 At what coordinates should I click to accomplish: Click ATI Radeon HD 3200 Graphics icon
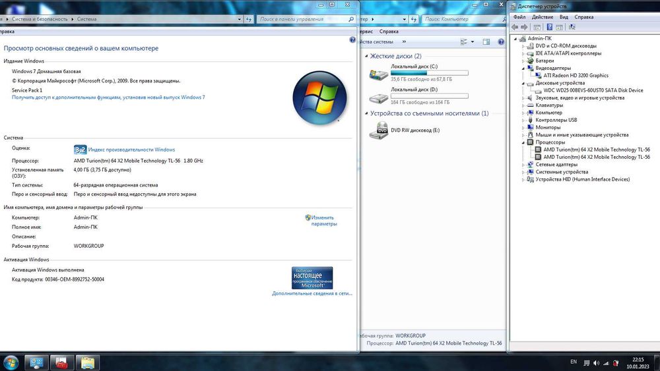pos(538,76)
